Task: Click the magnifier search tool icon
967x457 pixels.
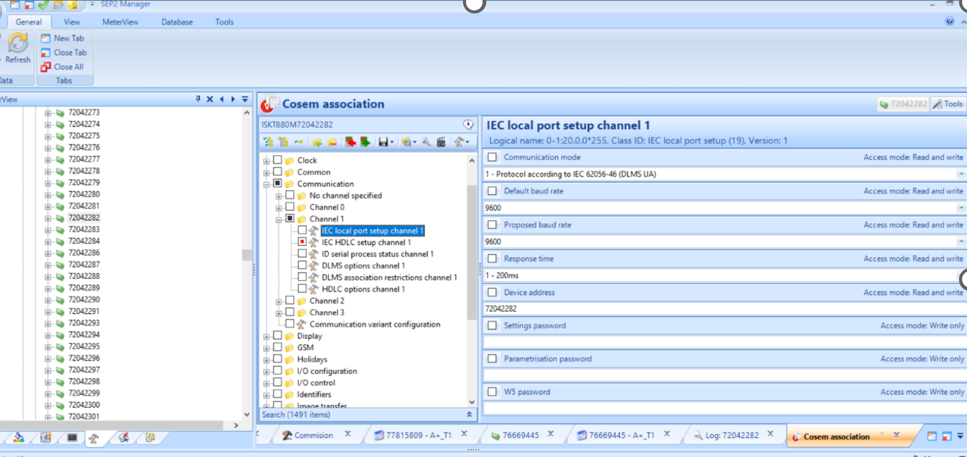Action: [426, 142]
